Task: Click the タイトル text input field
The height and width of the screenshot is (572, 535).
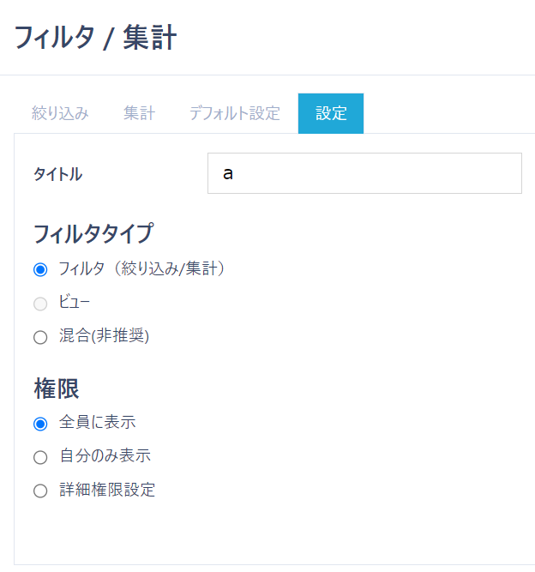Action: coord(364,173)
